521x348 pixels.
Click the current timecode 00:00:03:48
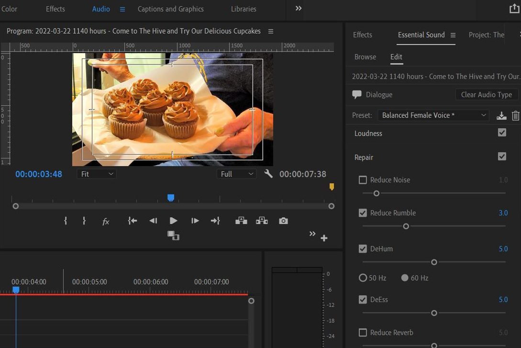[39, 174]
